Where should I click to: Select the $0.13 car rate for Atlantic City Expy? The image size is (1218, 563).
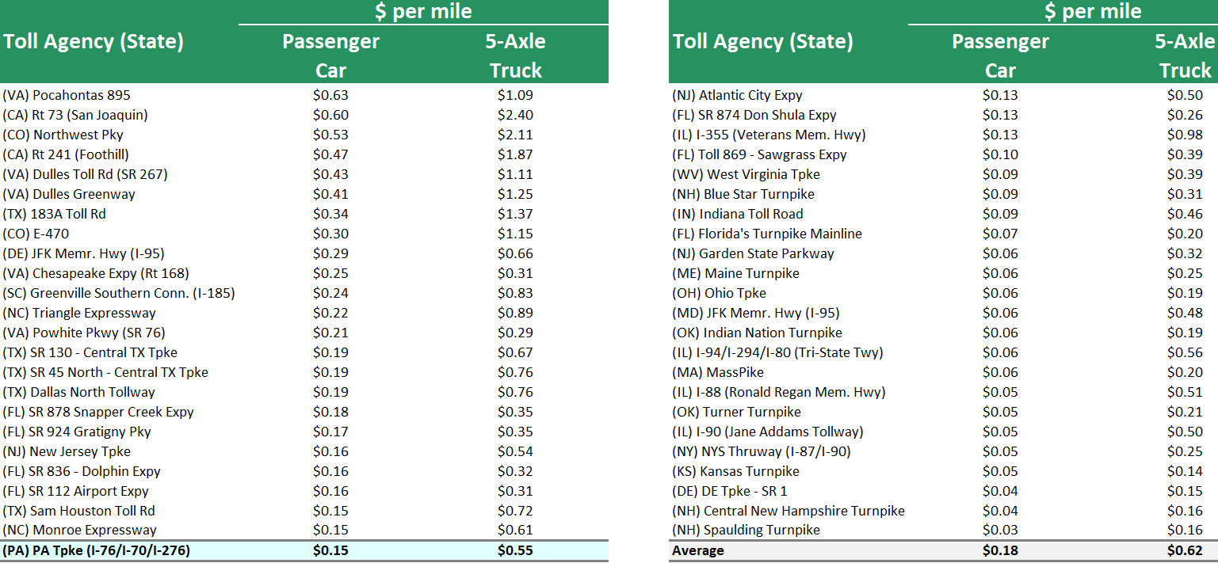[x=999, y=95]
